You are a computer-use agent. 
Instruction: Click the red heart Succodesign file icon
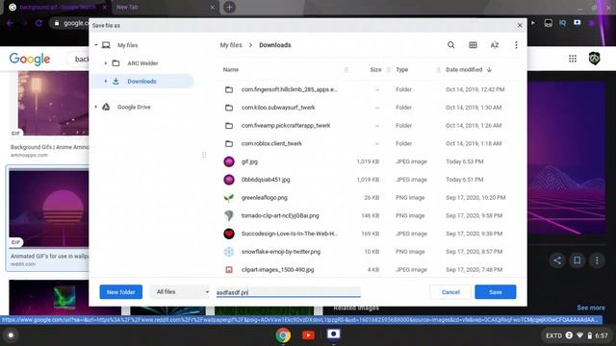229,234
